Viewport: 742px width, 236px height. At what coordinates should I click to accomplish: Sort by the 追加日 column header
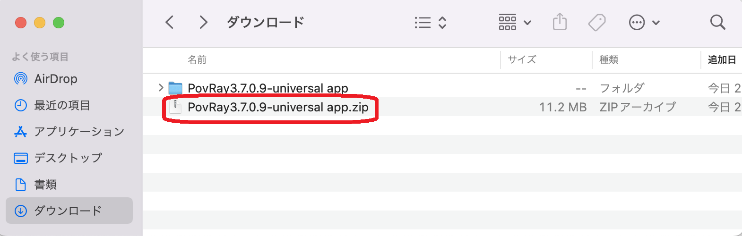[x=721, y=60]
